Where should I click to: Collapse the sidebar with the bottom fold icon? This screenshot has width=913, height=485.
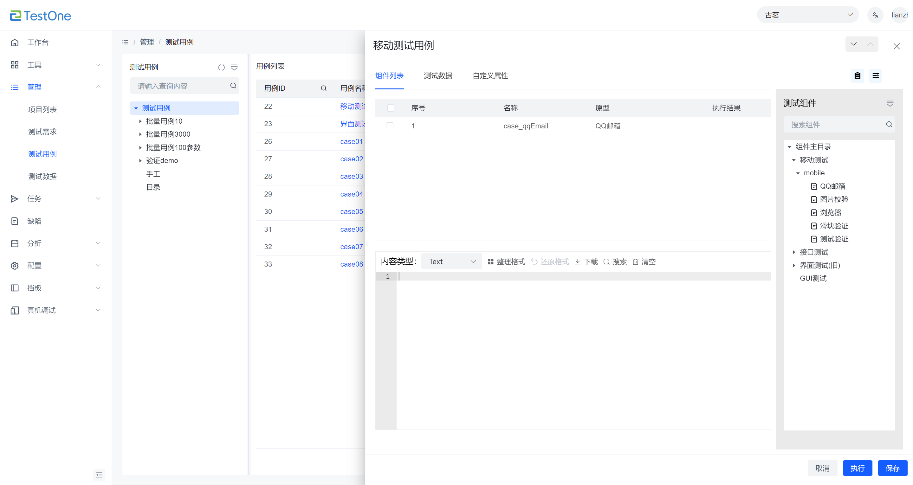point(99,475)
